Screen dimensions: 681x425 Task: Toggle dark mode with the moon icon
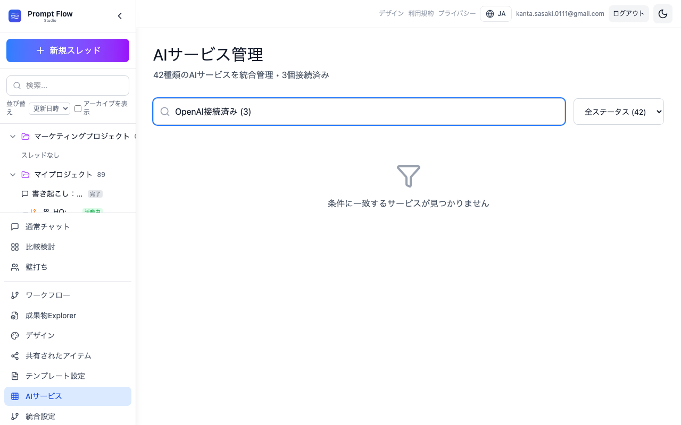point(663,14)
